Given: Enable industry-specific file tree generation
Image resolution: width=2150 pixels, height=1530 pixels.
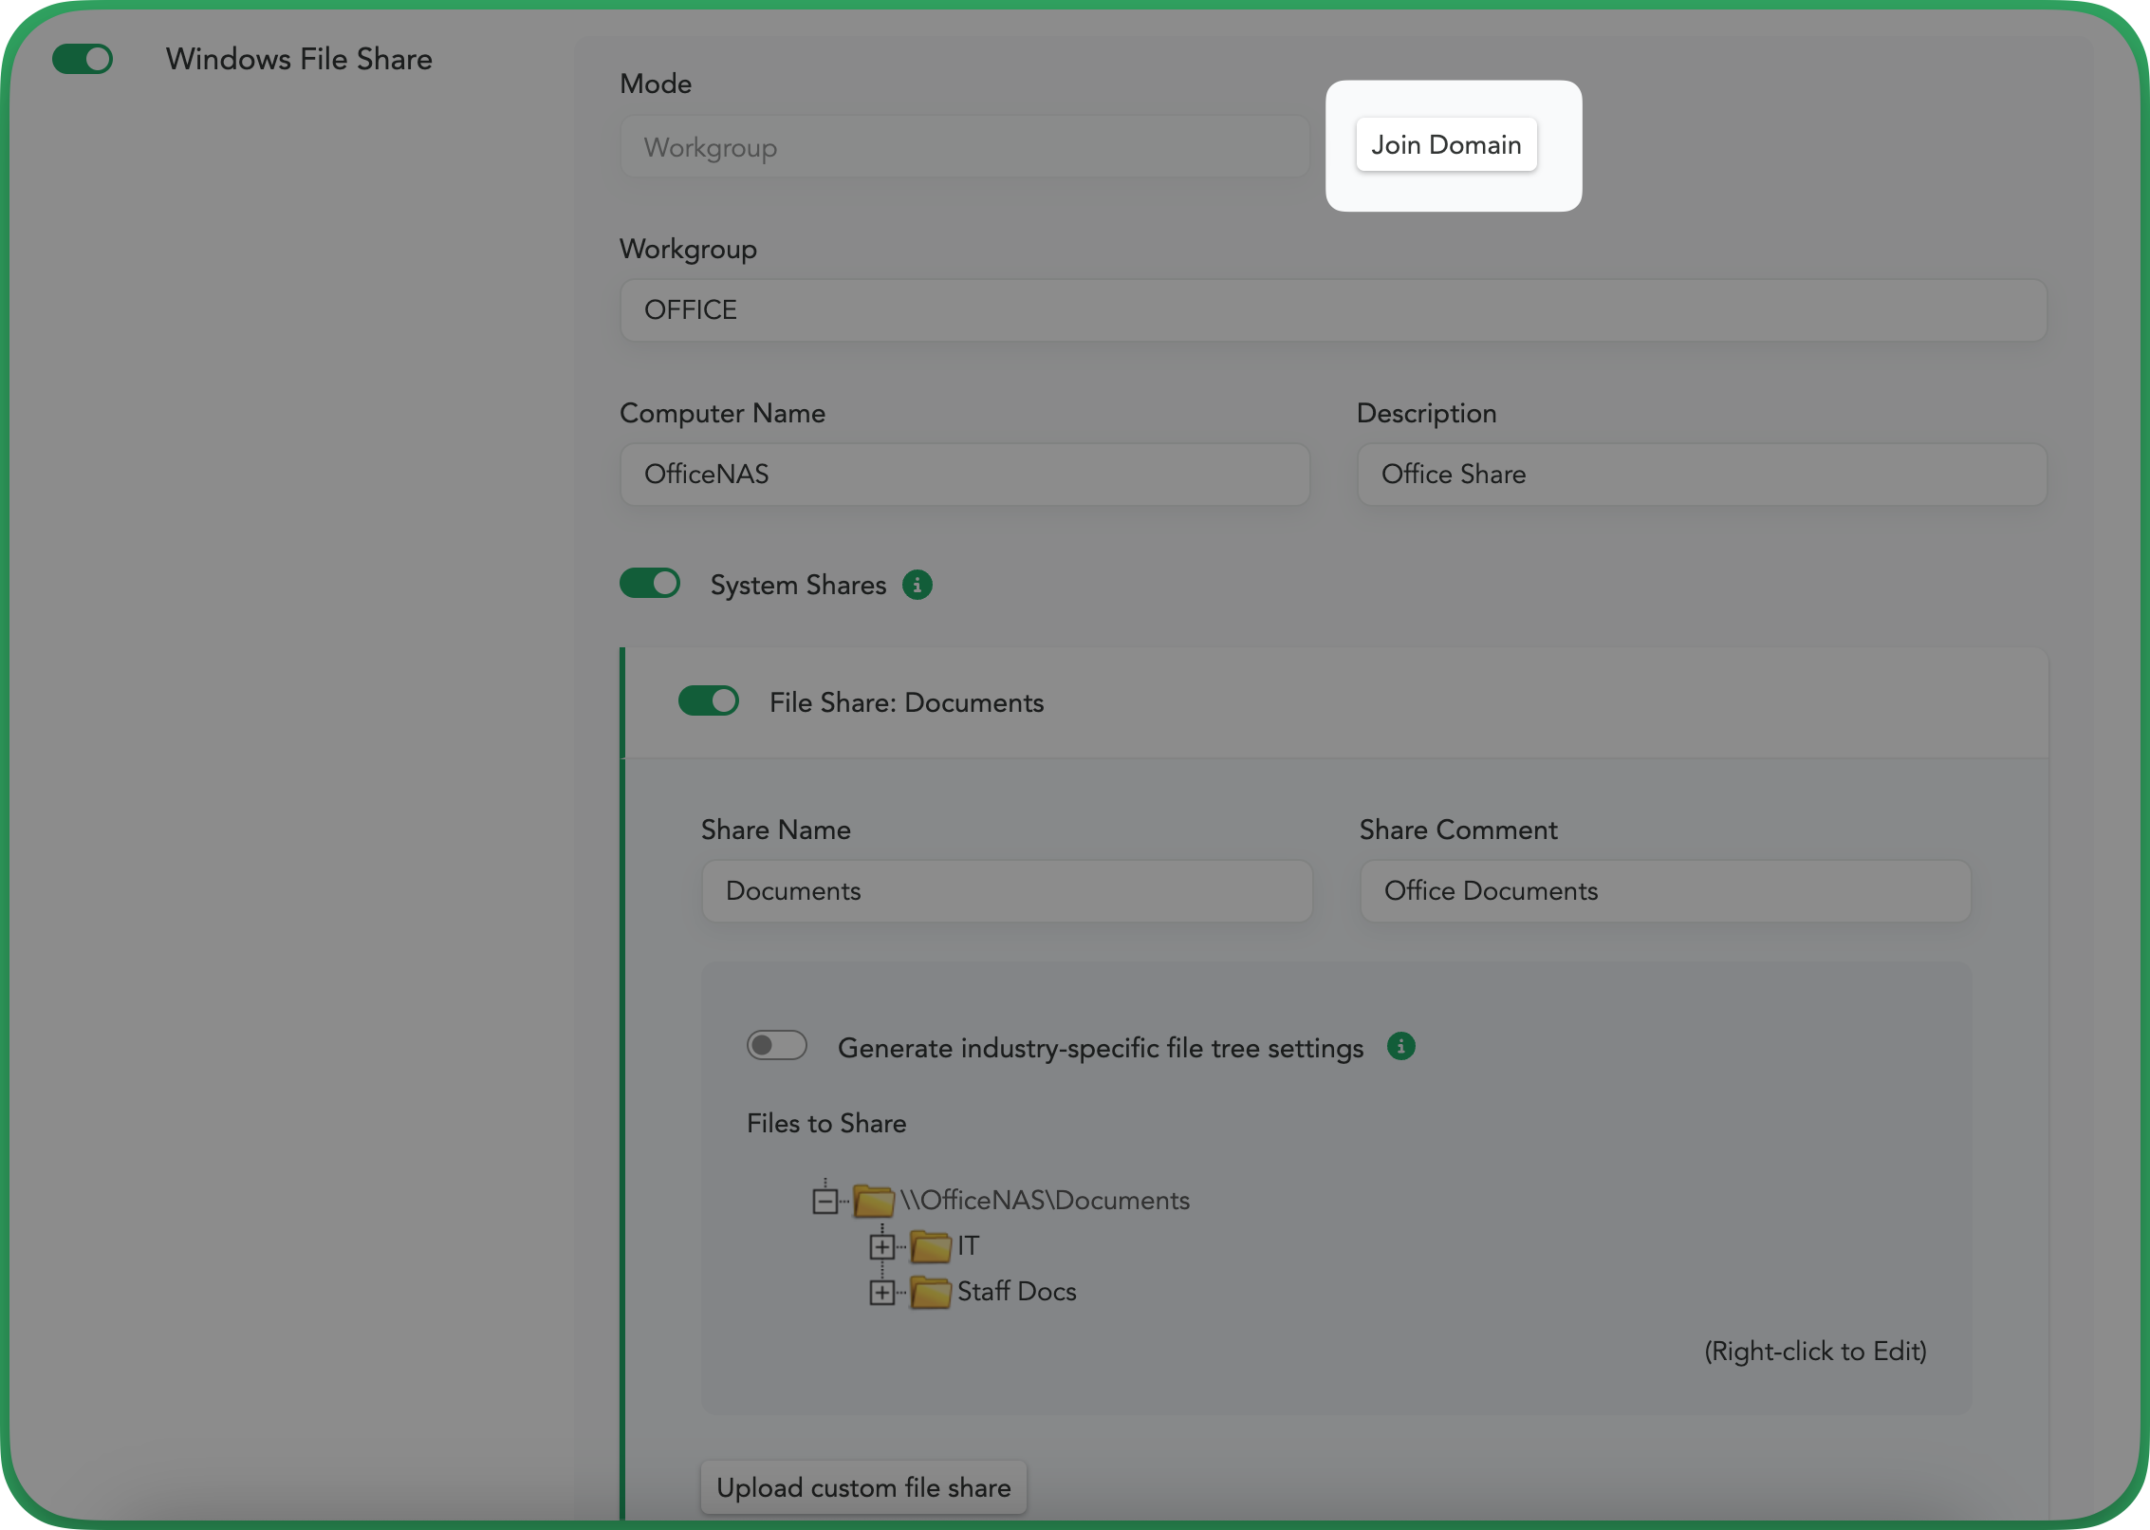Looking at the screenshot, I should click(777, 1046).
